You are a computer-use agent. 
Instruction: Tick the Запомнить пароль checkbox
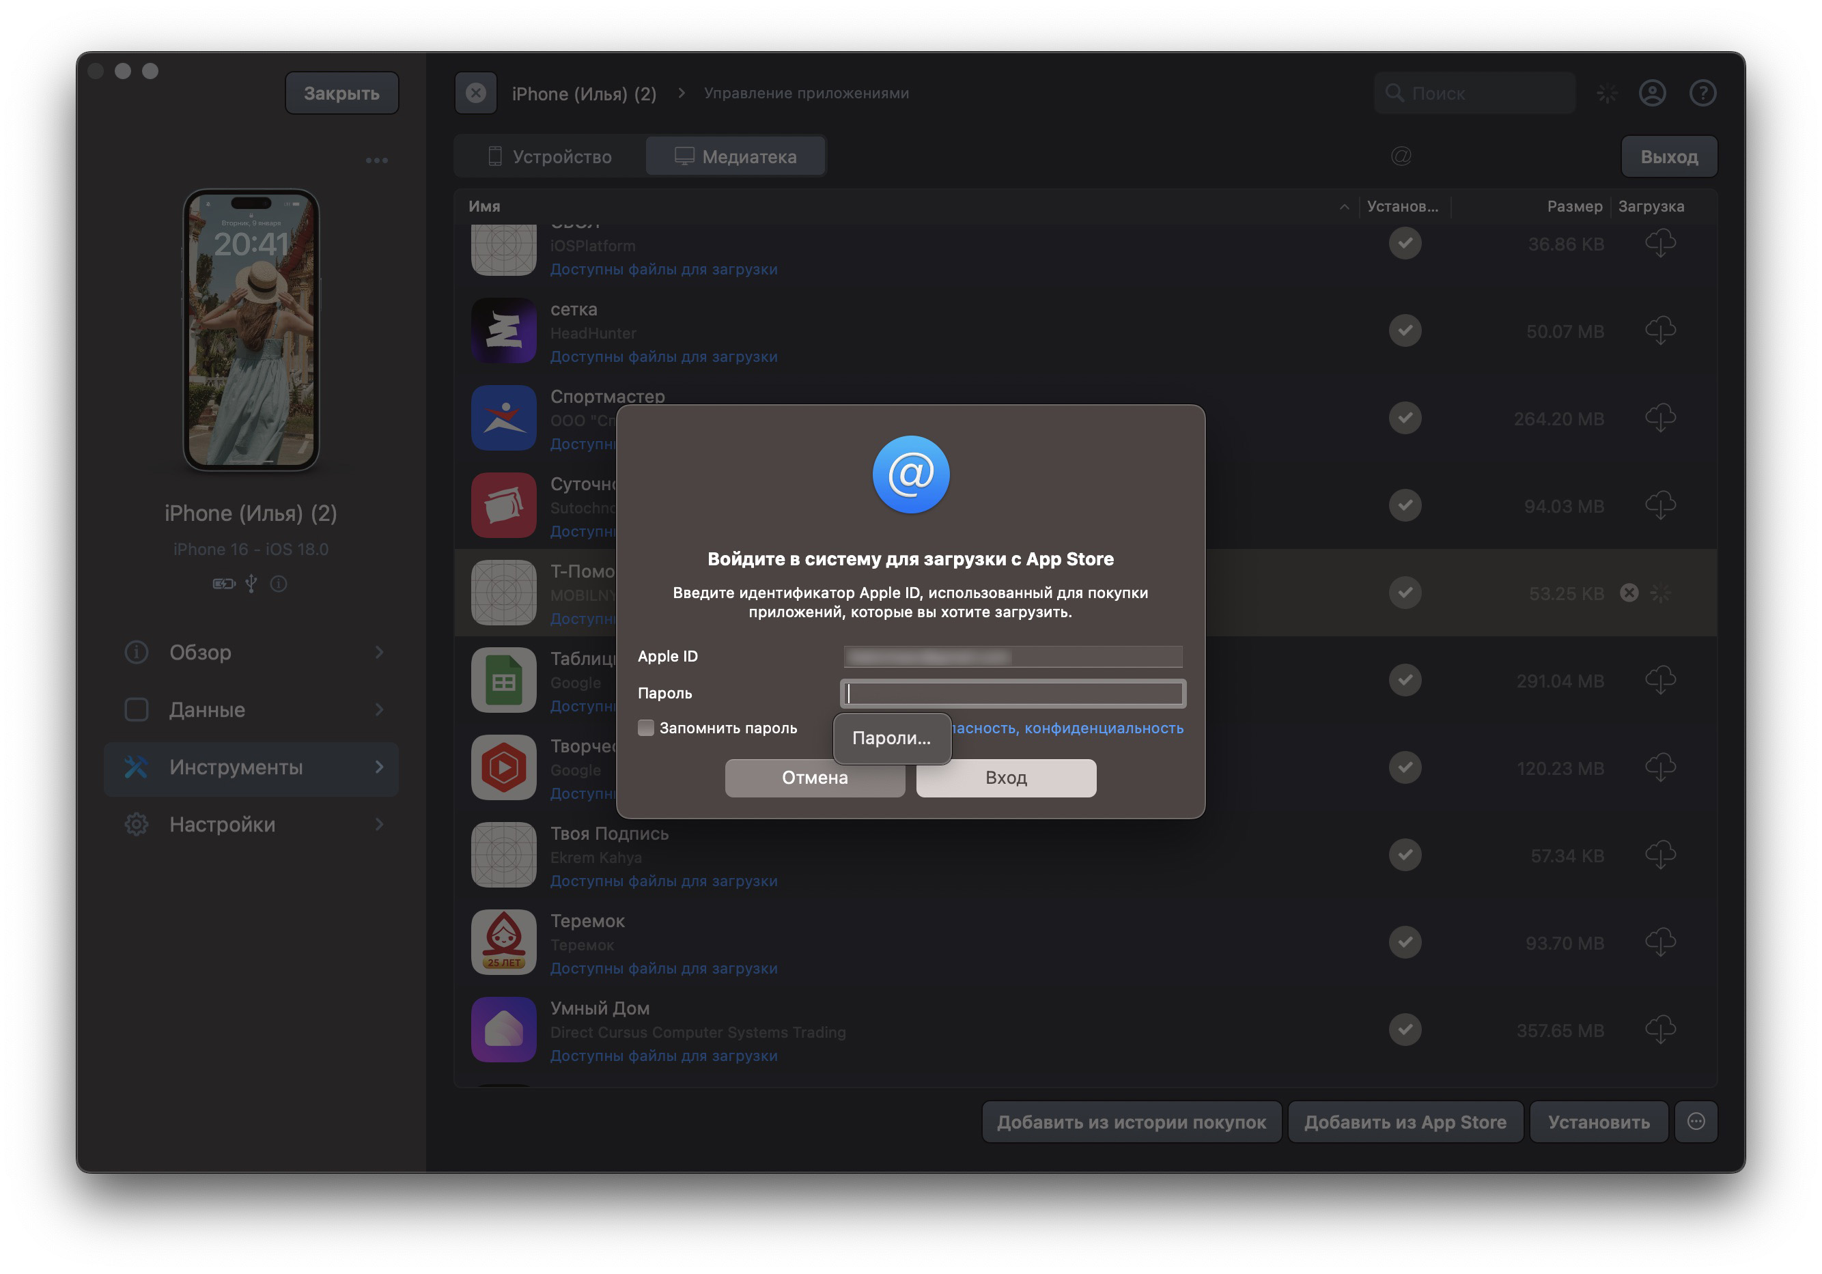646,728
